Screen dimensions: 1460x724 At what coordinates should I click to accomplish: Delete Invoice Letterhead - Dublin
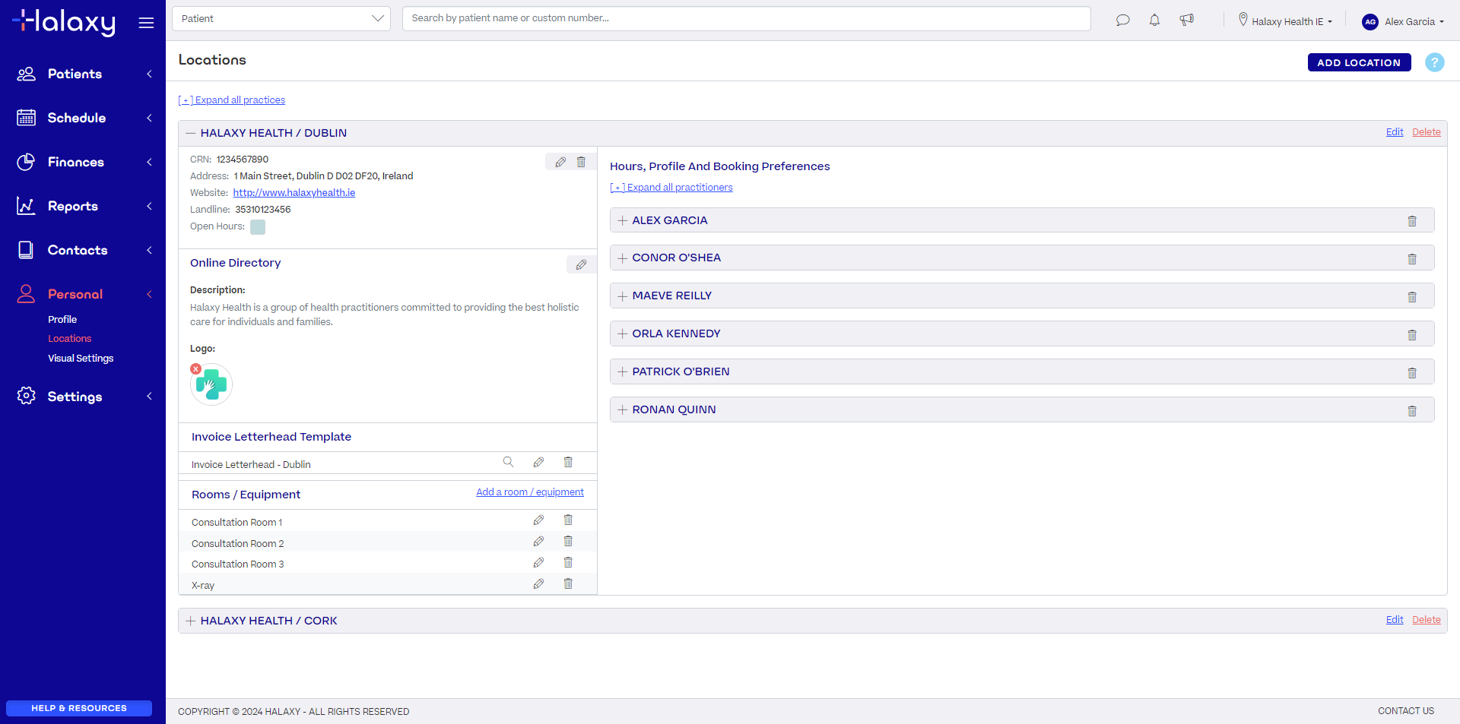(x=567, y=462)
